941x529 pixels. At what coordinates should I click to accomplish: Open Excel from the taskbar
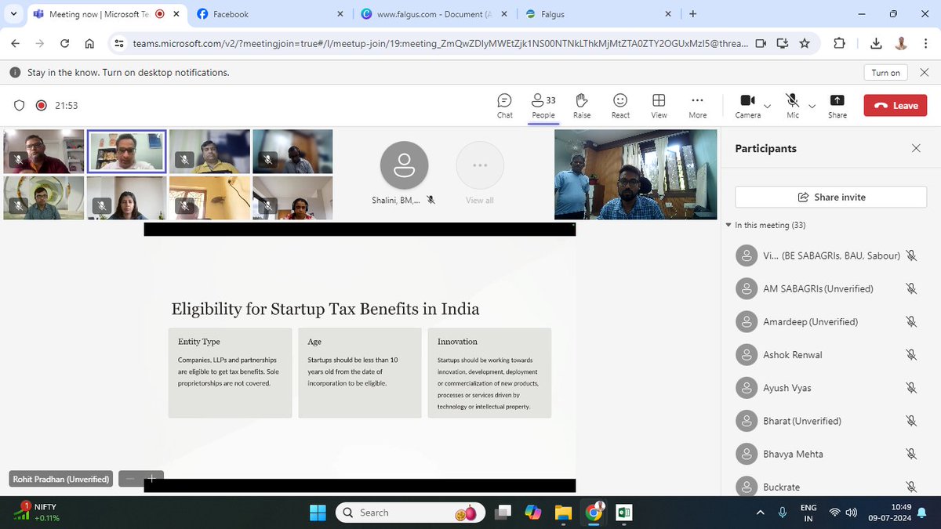625,513
